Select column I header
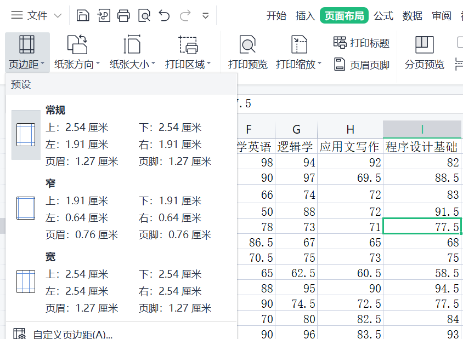 pos(422,129)
